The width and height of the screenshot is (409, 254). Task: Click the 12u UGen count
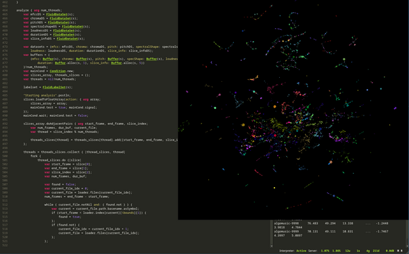[347, 251]
